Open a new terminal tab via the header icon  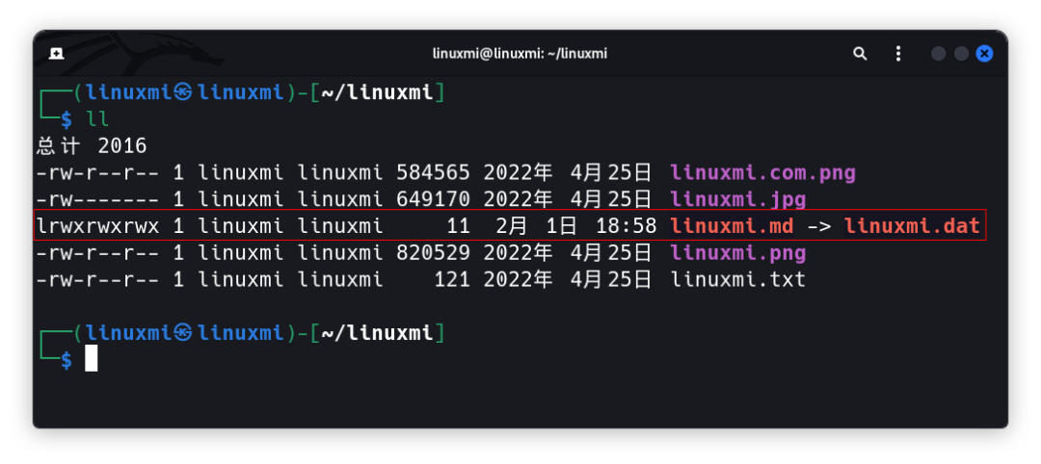click(57, 54)
